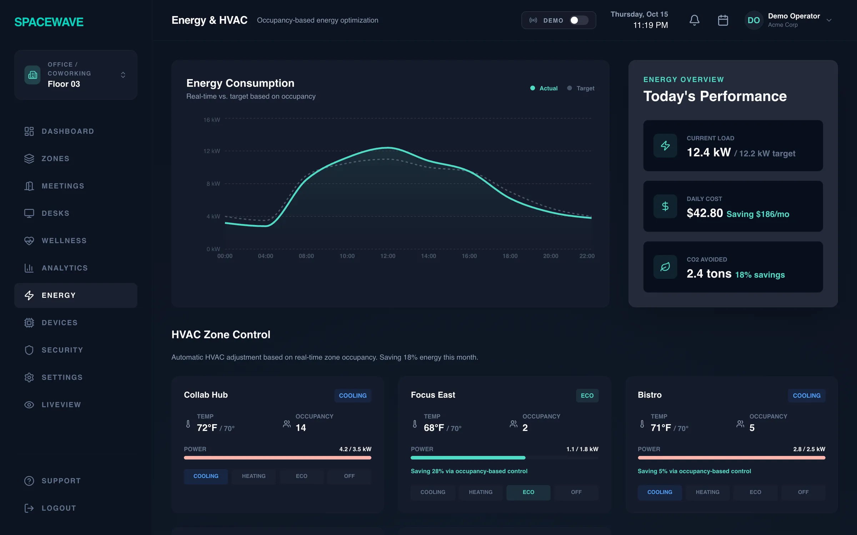Turn Focus East HVAC Off
The height and width of the screenshot is (535, 857).
576,492
